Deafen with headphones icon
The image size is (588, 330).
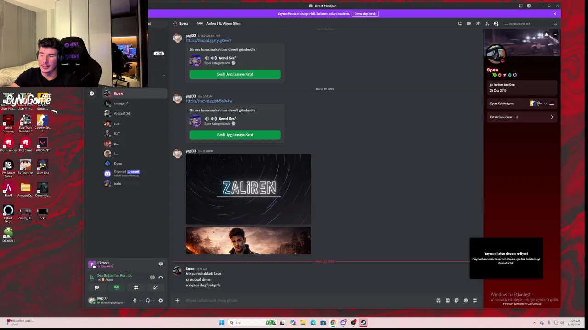pos(147,300)
